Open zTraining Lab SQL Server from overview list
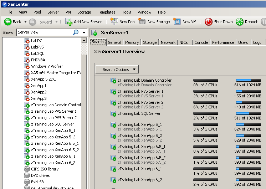Viewport: 266px width, 189px height. pos(139,113)
